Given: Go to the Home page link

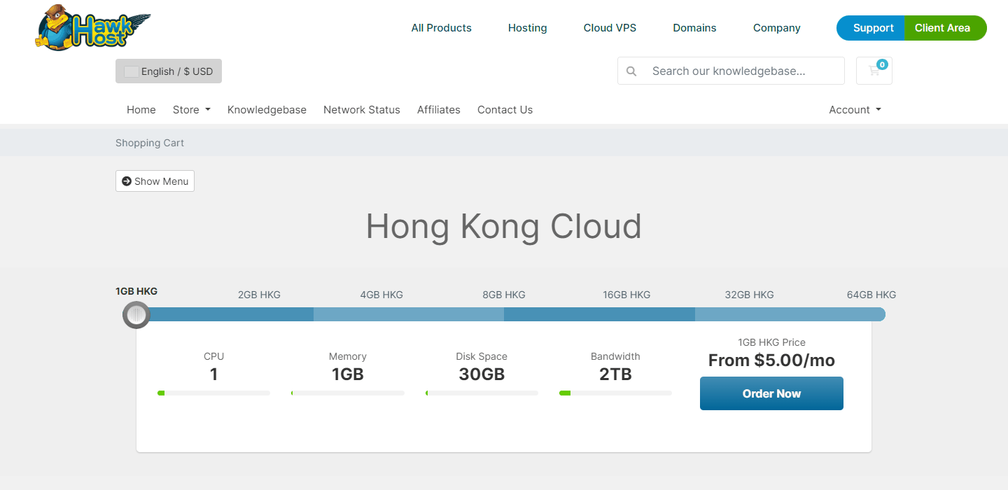Looking at the screenshot, I should 141,110.
